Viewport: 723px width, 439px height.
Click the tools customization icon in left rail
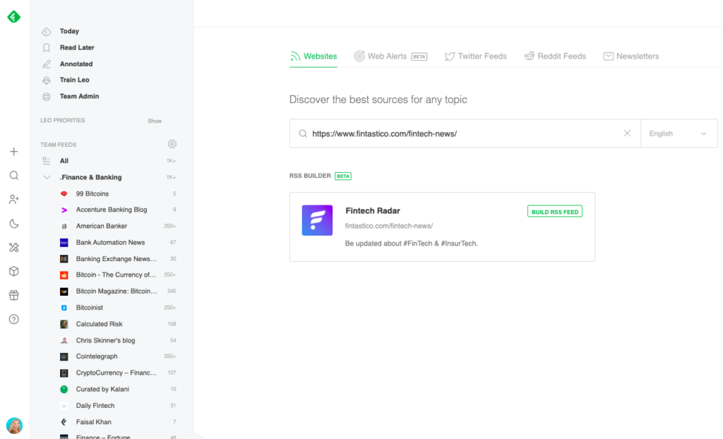(13, 247)
